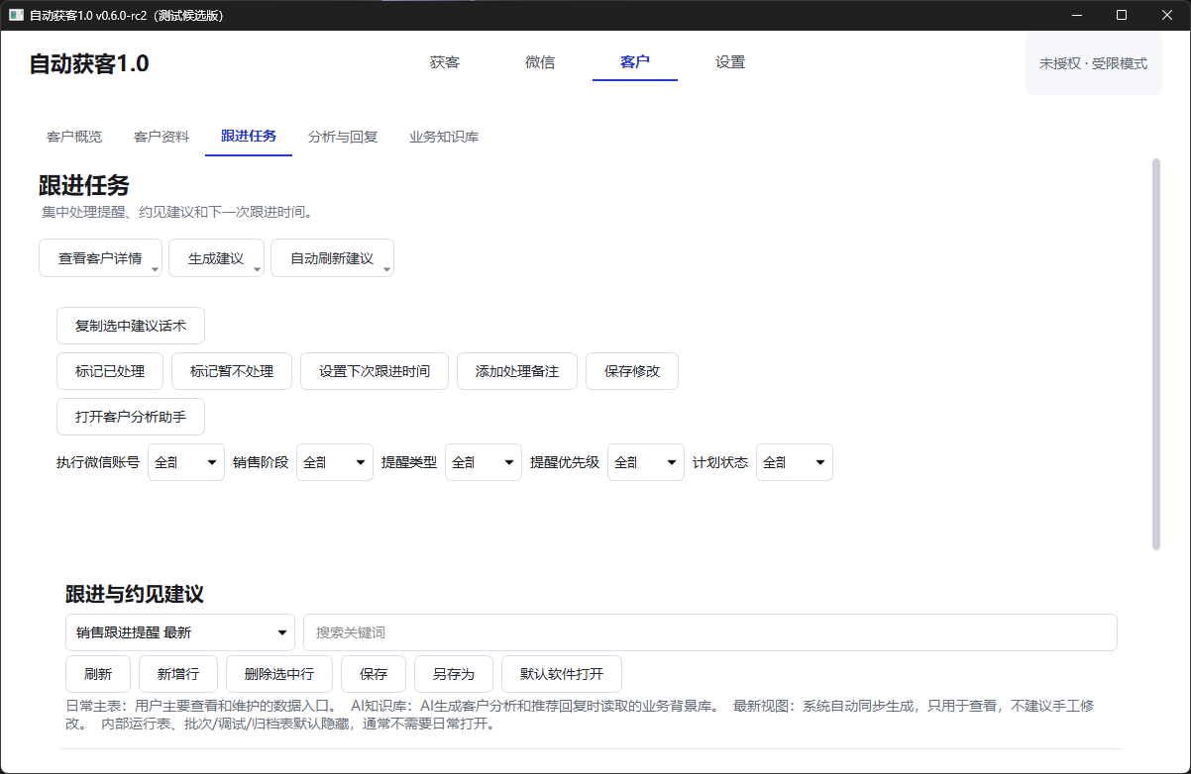The height and width of the screenshot is (774, 1191).
Task: Click the 跟进任务 page heading
Action: 84,186
